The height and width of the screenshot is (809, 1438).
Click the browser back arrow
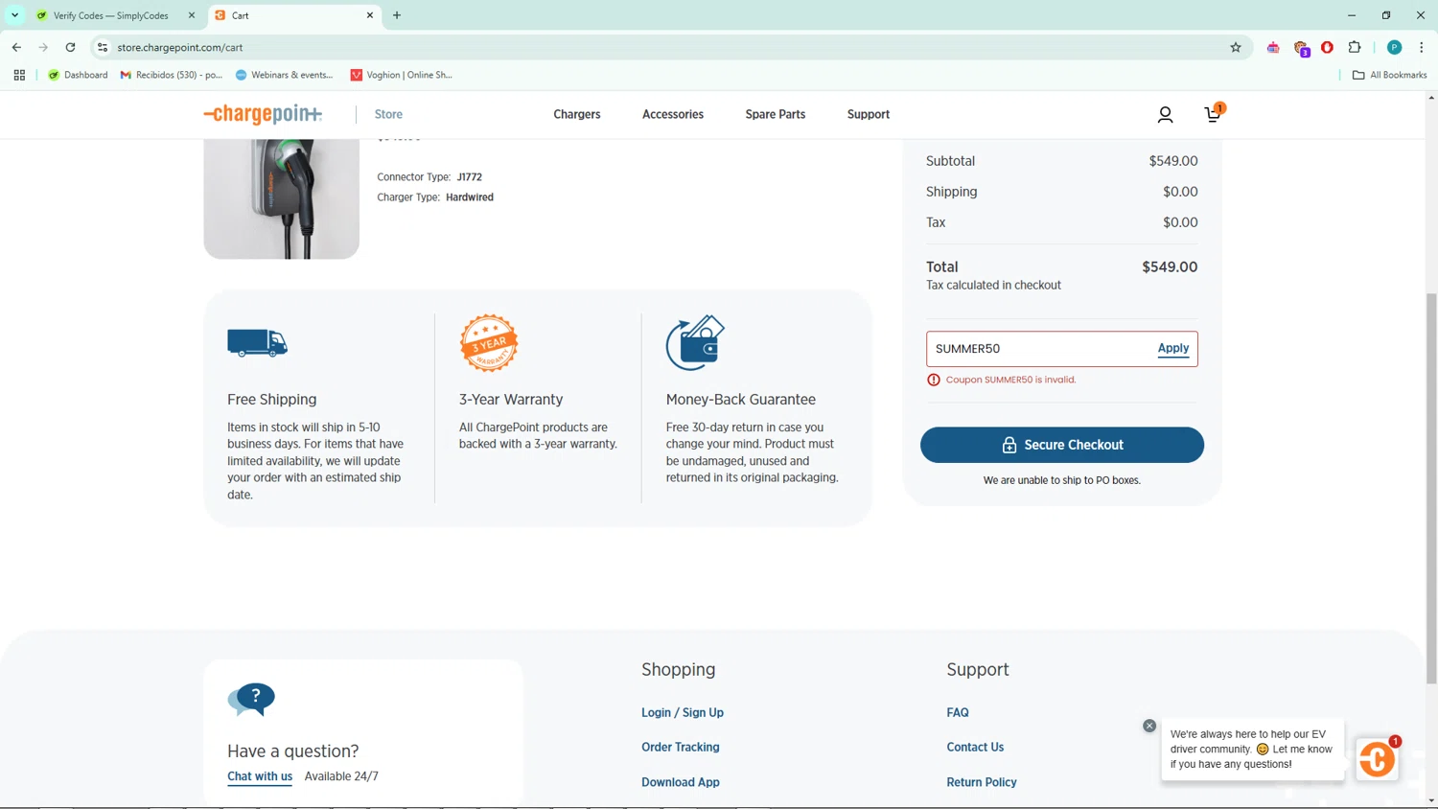[x=16, y=47]
